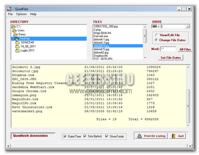Screen dimensions: 199x155
Task: Click the horizontal scrollbar right arrow
Action: coord(190,146)
